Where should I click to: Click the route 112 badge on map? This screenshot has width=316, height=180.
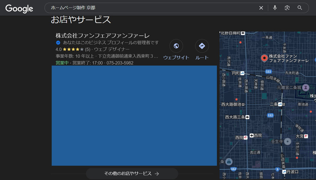click(270, 115)
